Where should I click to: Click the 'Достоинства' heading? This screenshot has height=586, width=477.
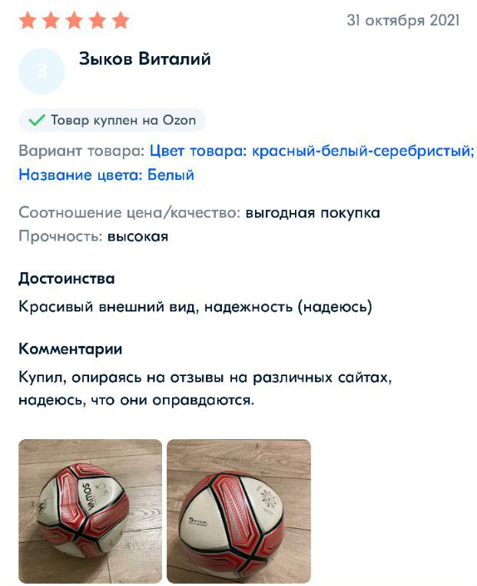[x=67, y=278]
